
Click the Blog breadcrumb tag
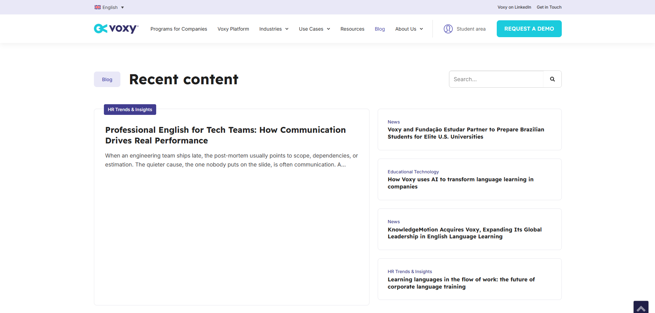[x=107, y=79]
